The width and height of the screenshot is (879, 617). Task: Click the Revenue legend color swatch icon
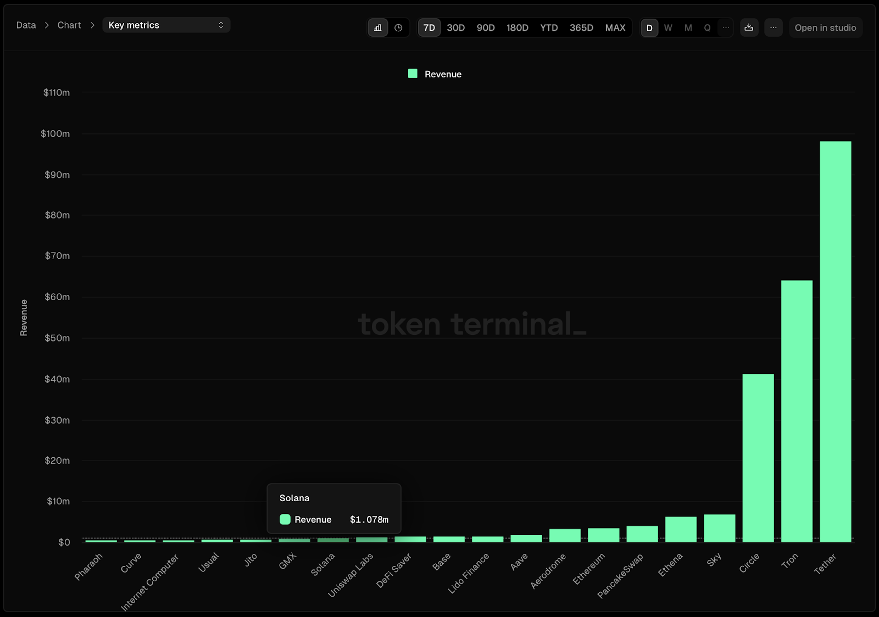[x=413, y=73]
